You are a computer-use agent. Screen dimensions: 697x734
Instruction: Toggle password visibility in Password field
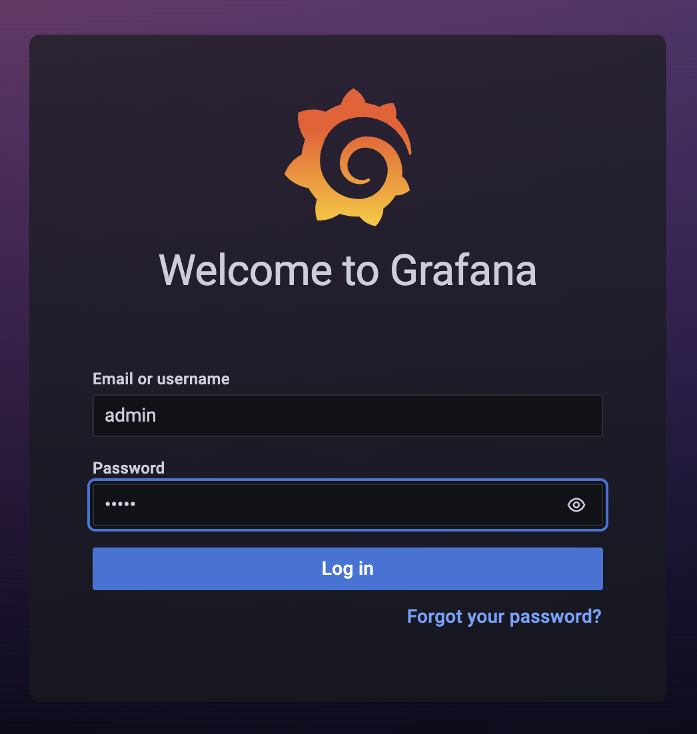pyautogui.click(x=576, y=505)
